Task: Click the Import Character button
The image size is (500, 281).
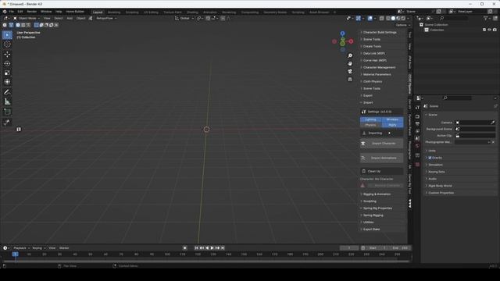Action: coord(382,144)
